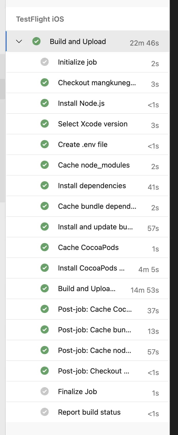178x435 pixels.
Task: Click the green check icon beside Cache CocoaPods
Action: [x=45, y=247]
